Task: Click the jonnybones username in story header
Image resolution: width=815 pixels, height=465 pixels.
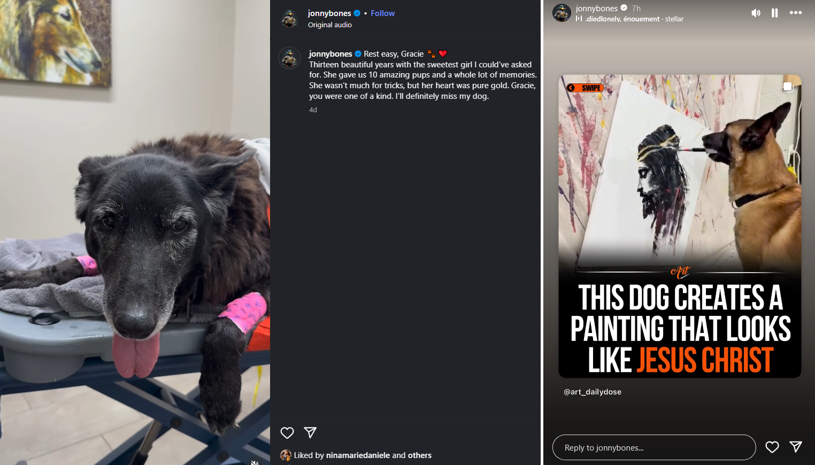Action: pyautogui.click(x=597, y=9)
